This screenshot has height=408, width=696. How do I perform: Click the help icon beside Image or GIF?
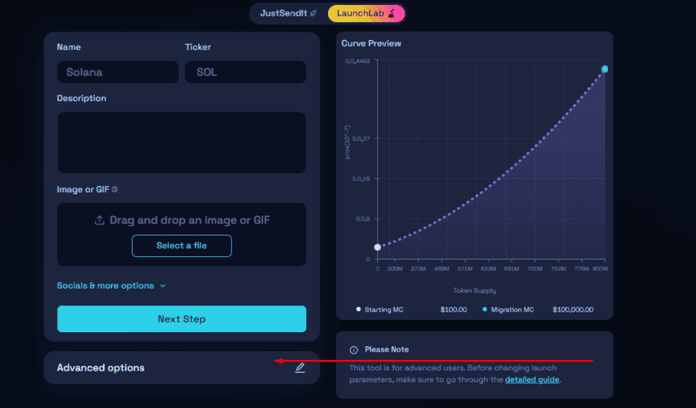coord(114,189)
